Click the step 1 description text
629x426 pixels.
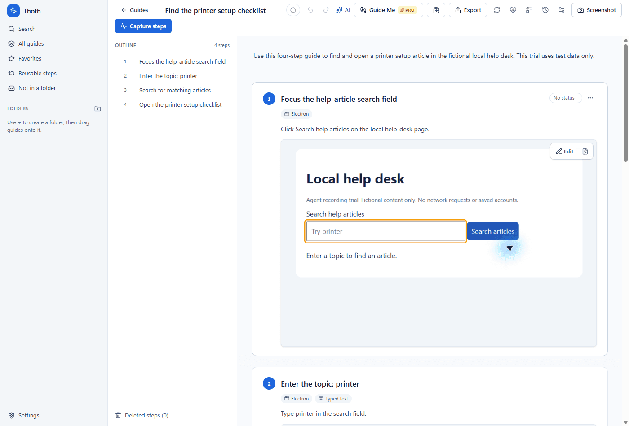click(x=355, y=129)
